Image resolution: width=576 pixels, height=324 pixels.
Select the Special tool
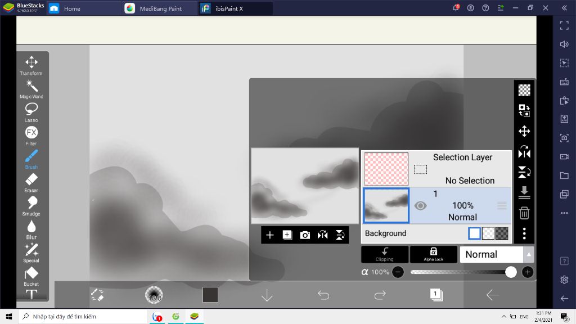(x=31, y=253)
